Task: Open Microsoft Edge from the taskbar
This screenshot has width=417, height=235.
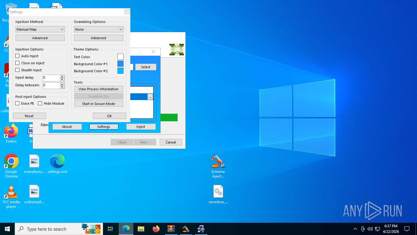Action: click(x=126, y=229)
